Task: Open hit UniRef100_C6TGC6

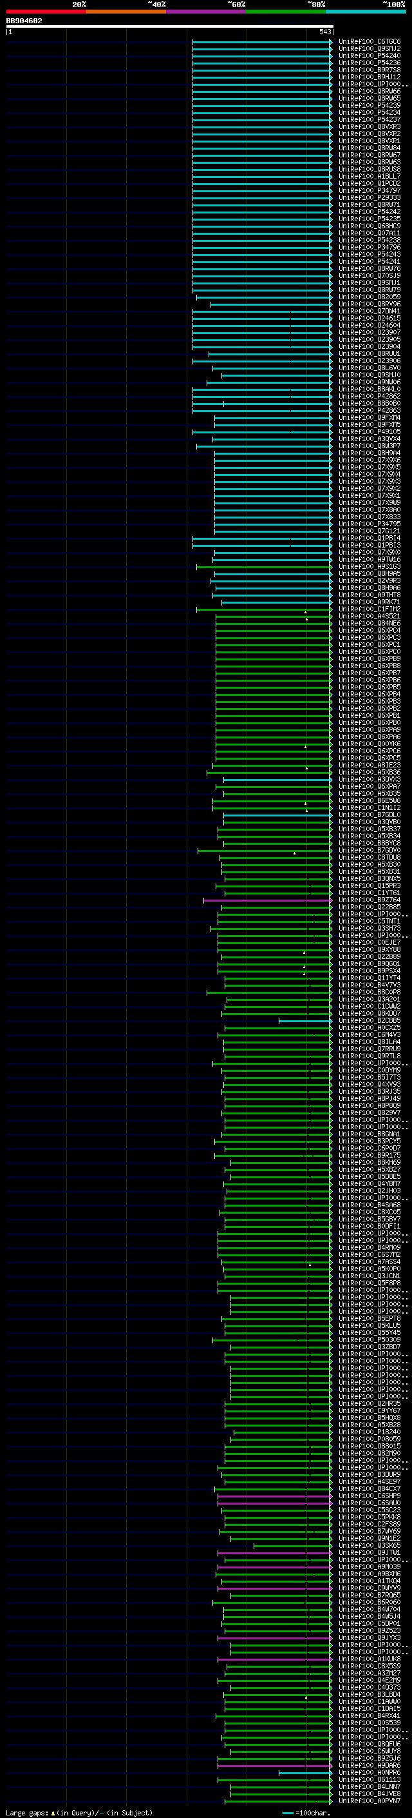Action: (370, 42)
